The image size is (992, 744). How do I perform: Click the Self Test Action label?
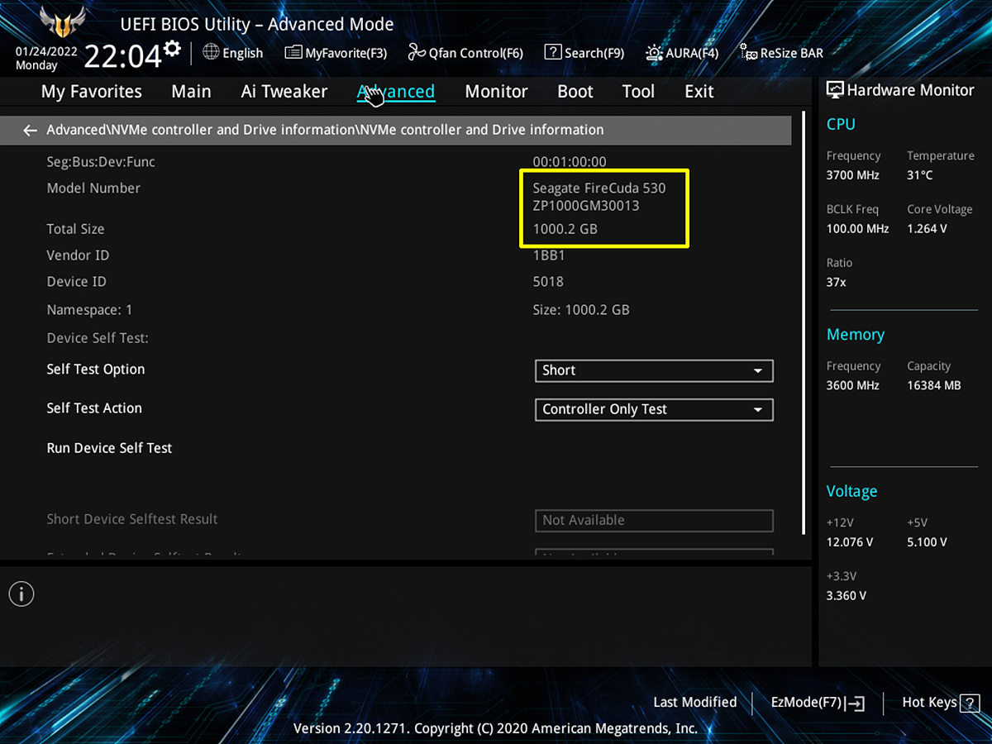point(94,408)
